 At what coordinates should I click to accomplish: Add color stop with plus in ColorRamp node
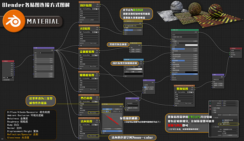pyautogui.click(x=125, y=67)
